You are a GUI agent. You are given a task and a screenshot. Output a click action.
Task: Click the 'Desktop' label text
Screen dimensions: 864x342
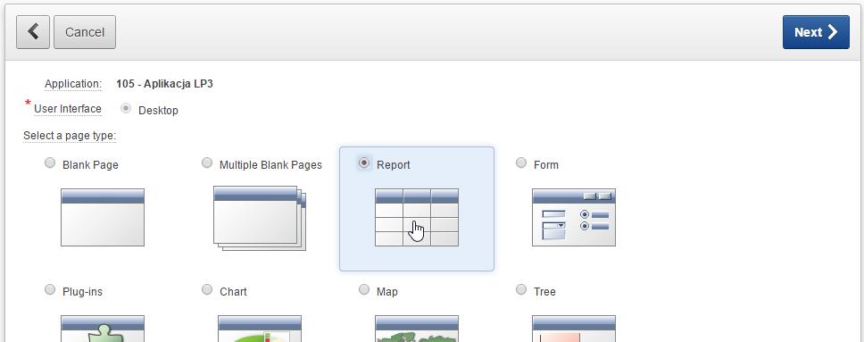tap(158, 111)
